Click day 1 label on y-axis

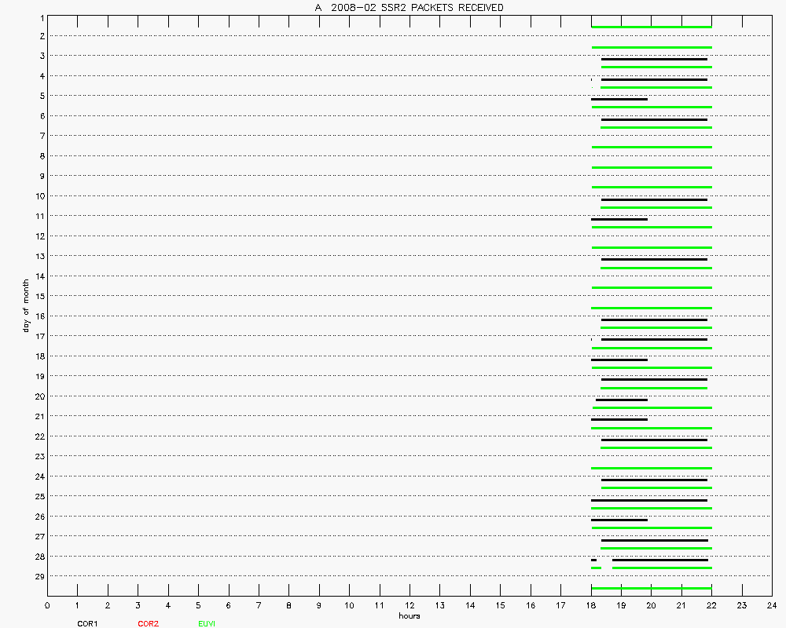point(39,16)
